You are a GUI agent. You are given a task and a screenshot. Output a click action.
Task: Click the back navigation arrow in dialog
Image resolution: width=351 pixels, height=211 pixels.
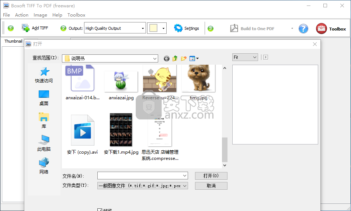[167, 58]
